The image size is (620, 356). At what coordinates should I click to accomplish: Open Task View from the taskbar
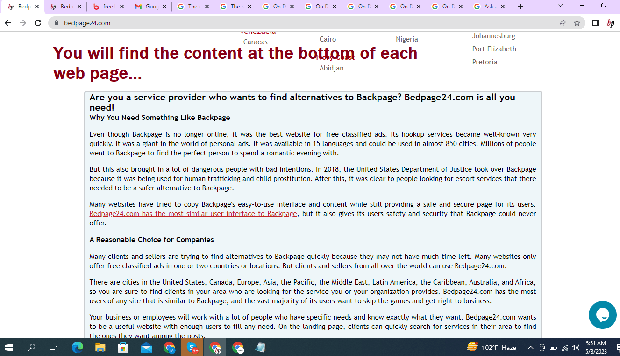click(x=54, y=348)
